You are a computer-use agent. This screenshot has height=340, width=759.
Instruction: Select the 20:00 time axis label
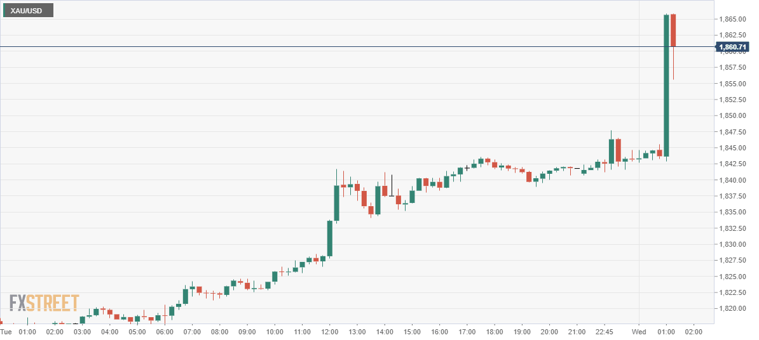click(549, 331)
